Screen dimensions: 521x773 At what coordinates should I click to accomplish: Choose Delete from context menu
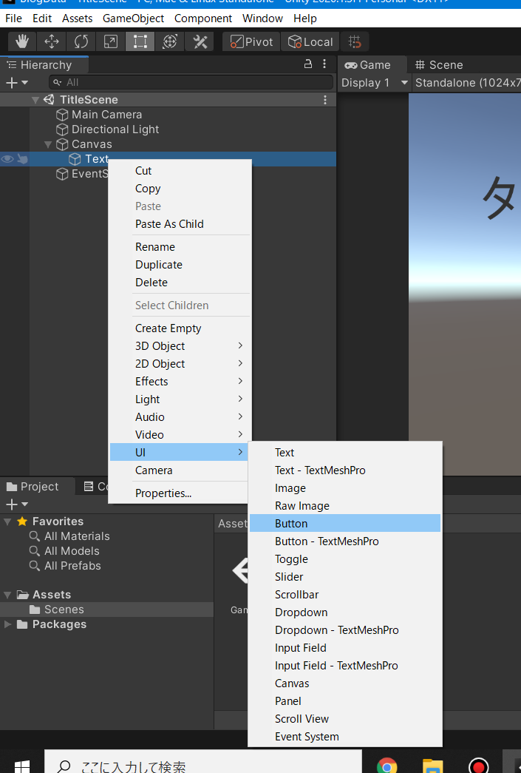[180, 282]
